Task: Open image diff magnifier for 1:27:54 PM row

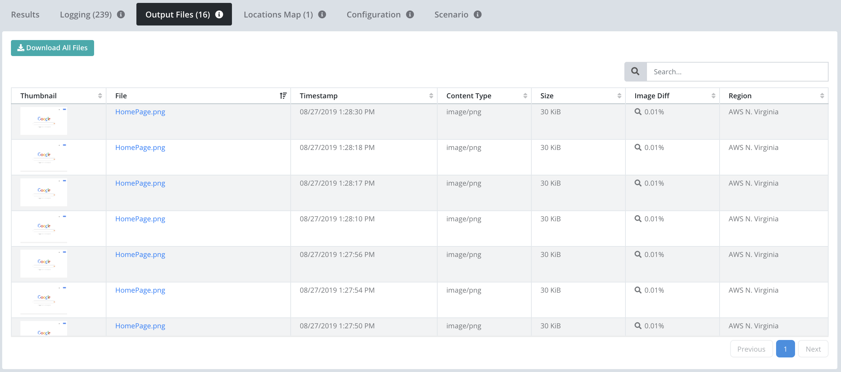Action: pyautogui.click(x=638, y=290)
